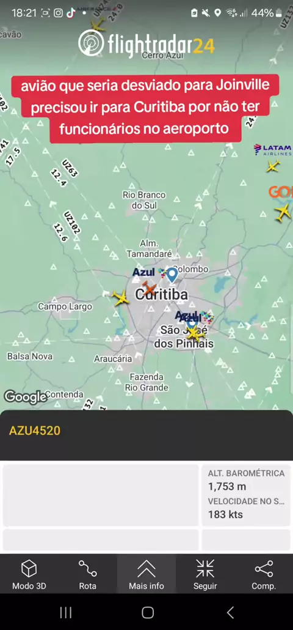Expand Mais info panel

[146, 574]
